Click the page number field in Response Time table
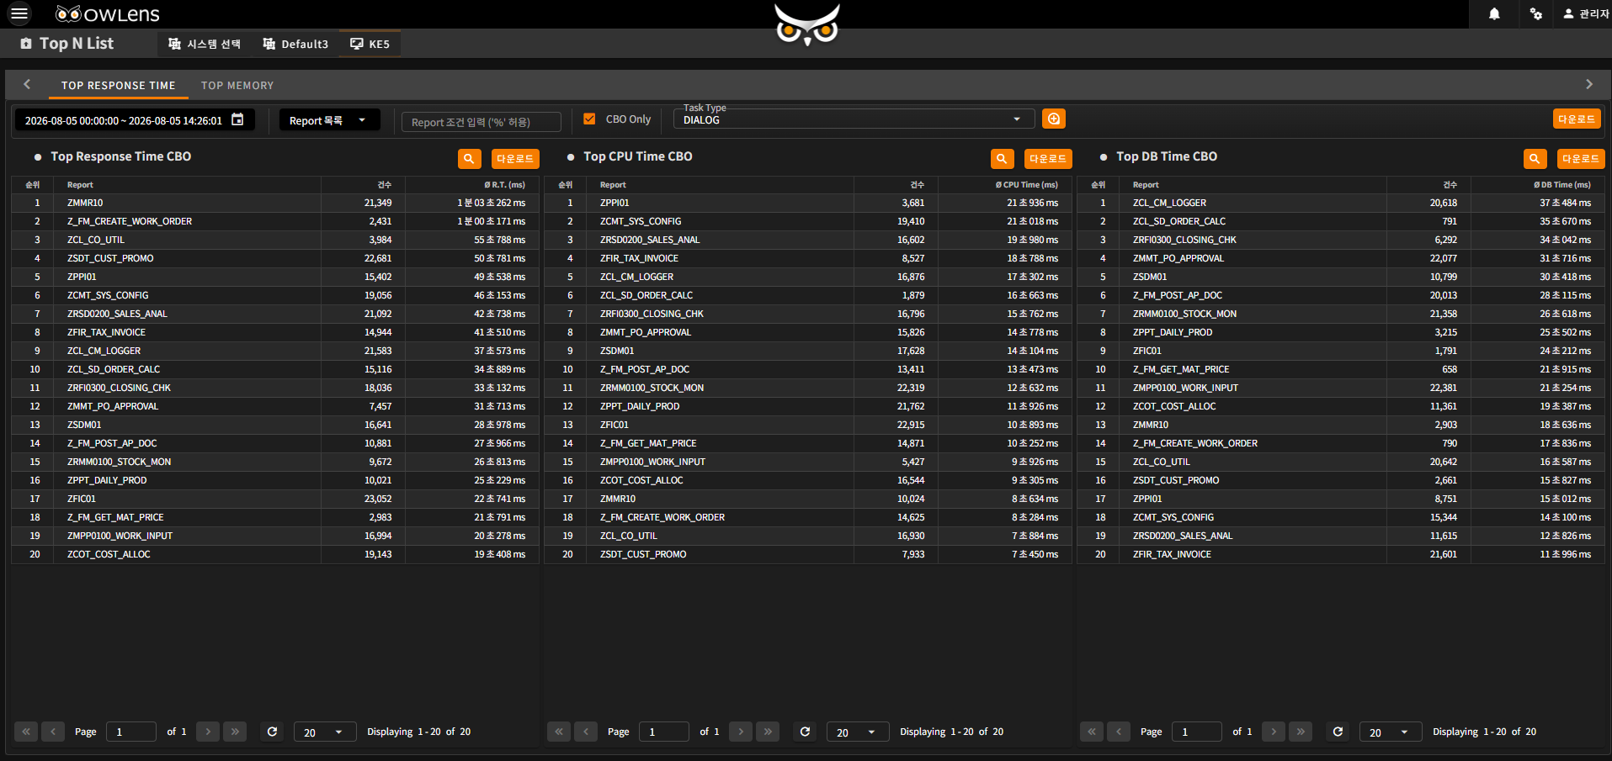Image resolution: width=1612 pixels, height=761 pixels. (130, 732)
